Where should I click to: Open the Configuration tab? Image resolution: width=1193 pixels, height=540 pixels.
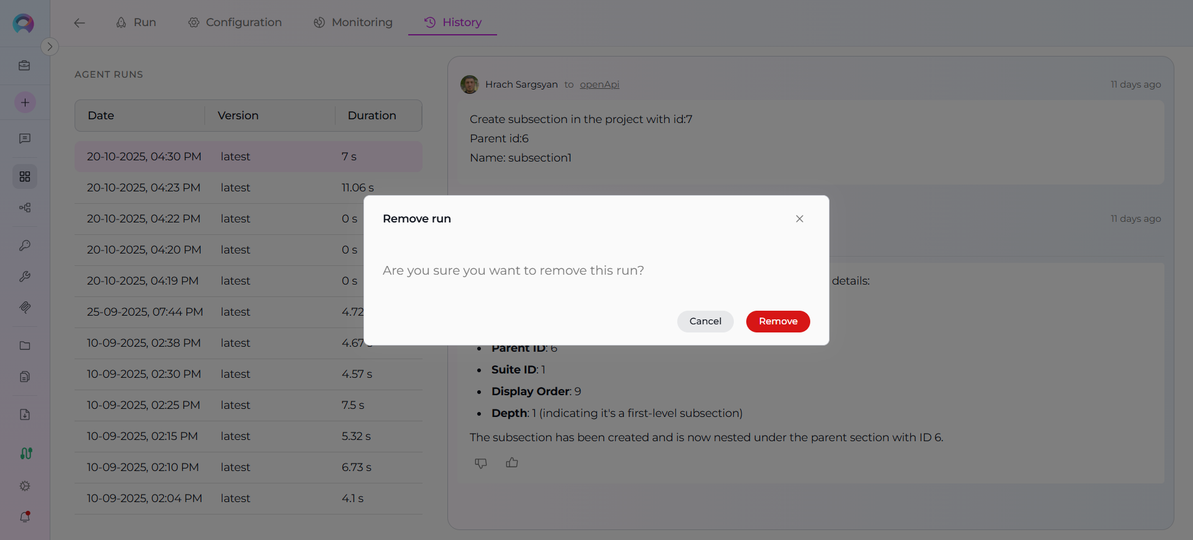click(x=235, y=22)
